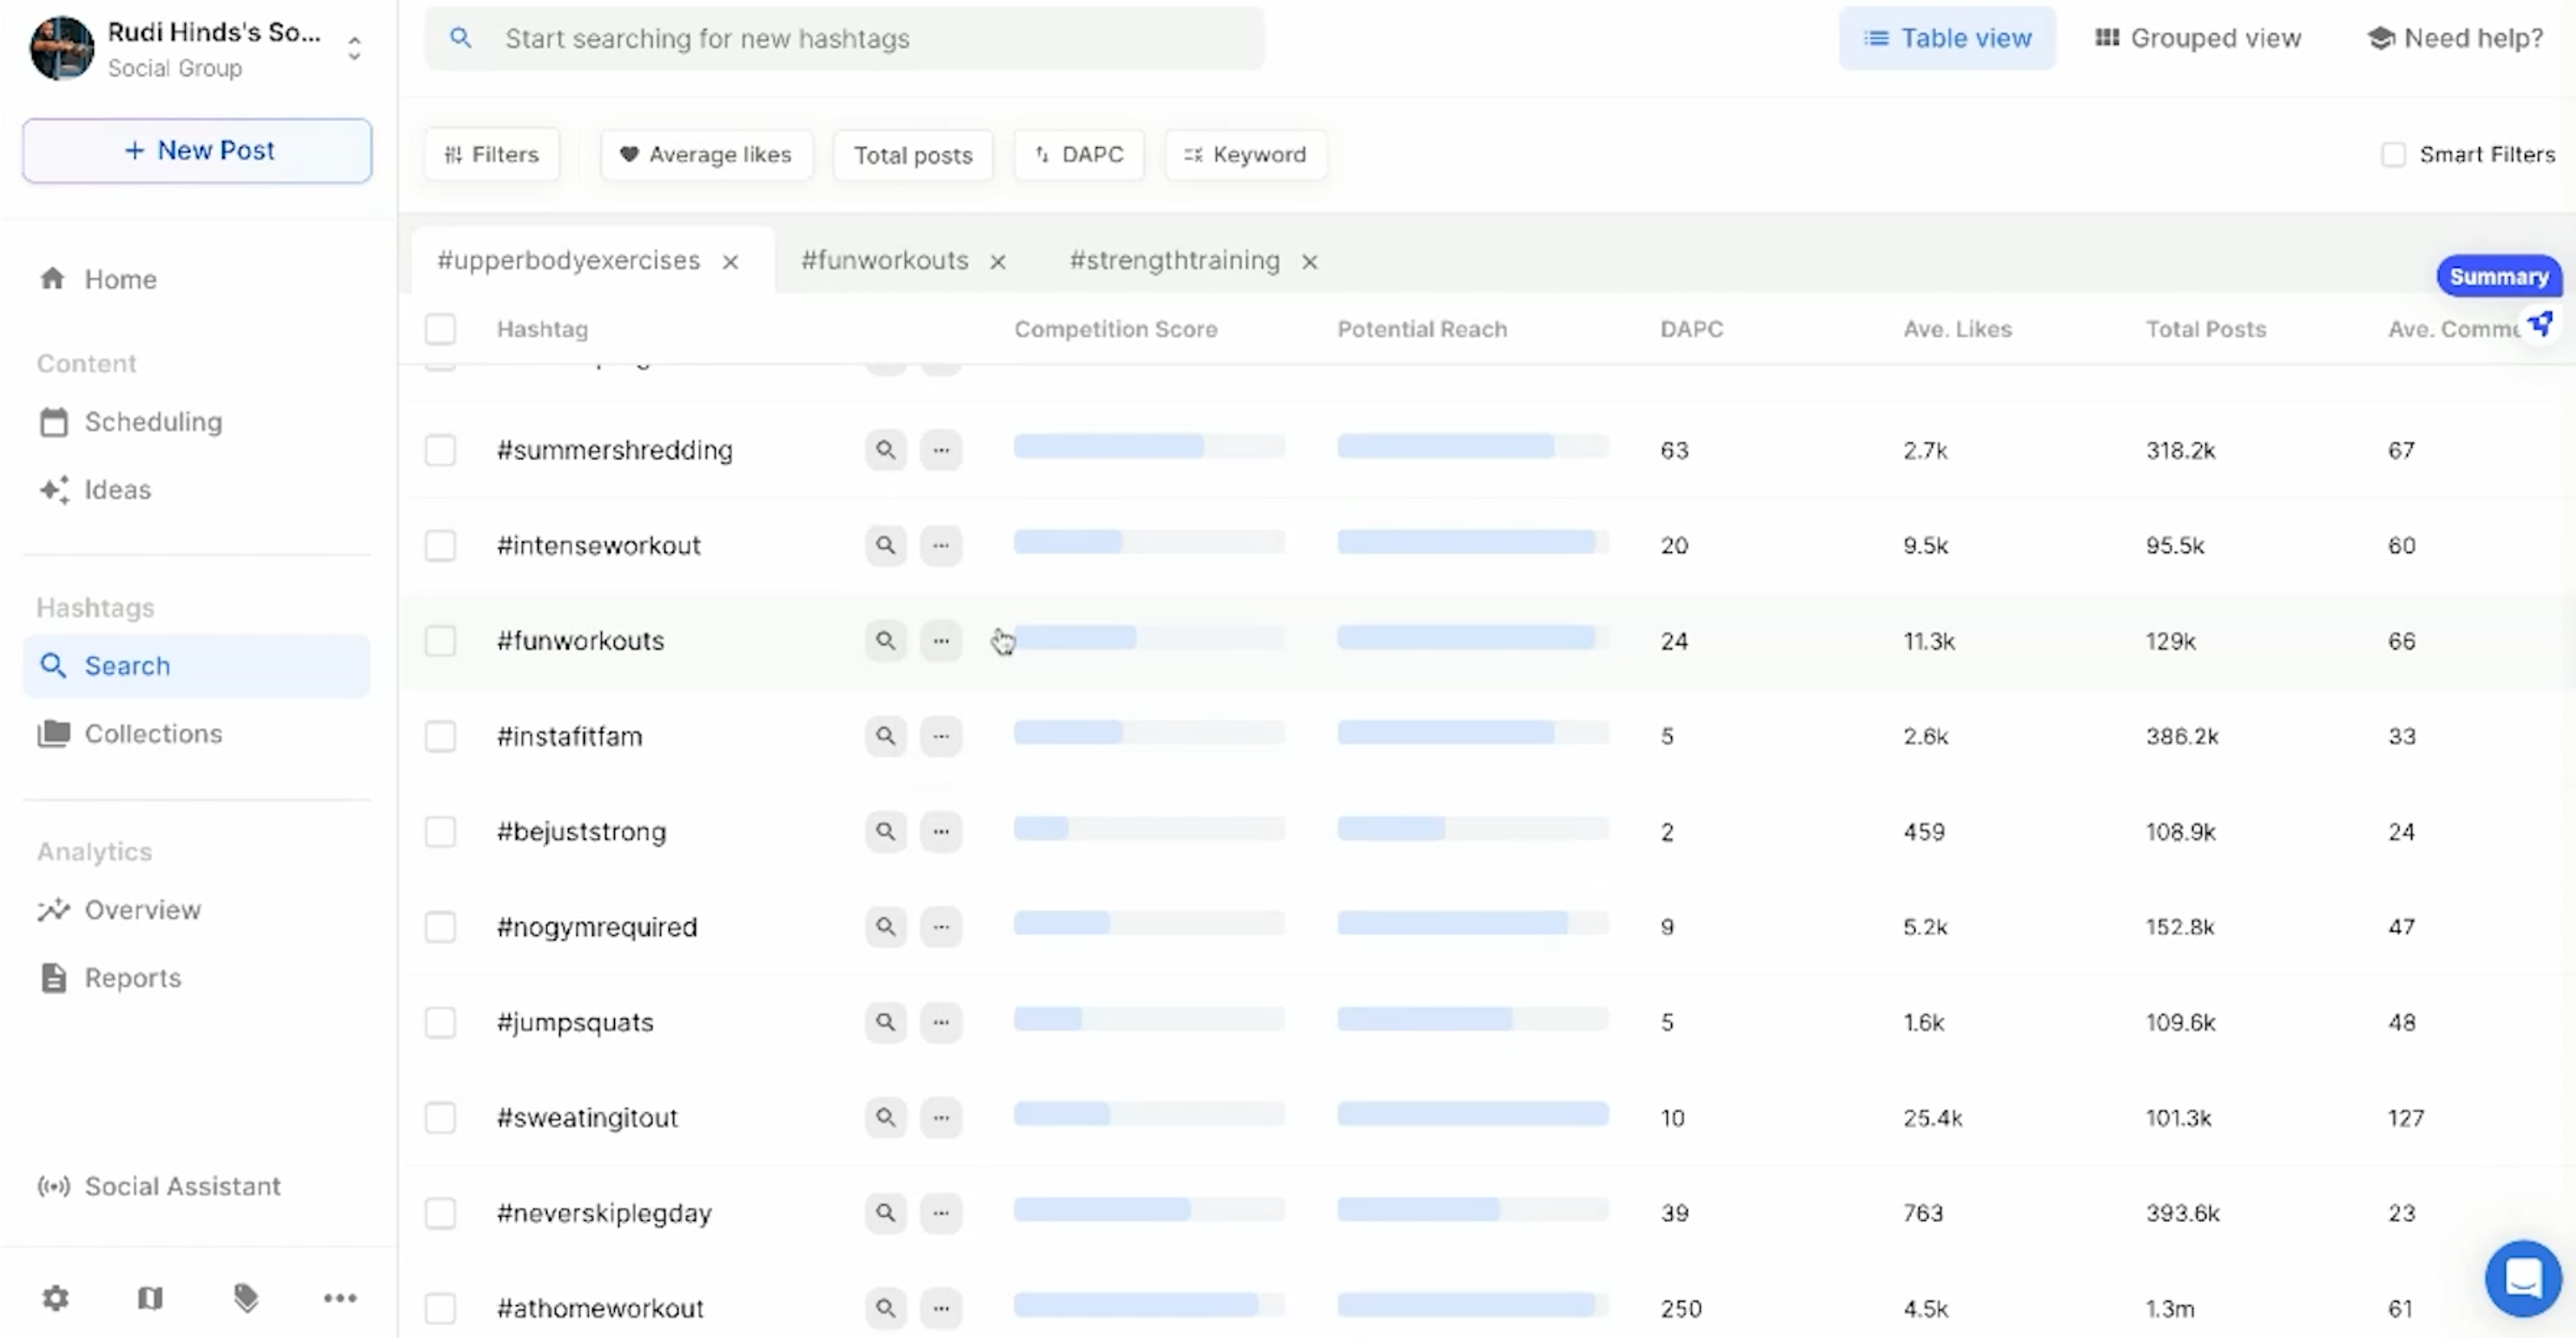Switch to the #strengthtraining tab

click(1174, 261)
